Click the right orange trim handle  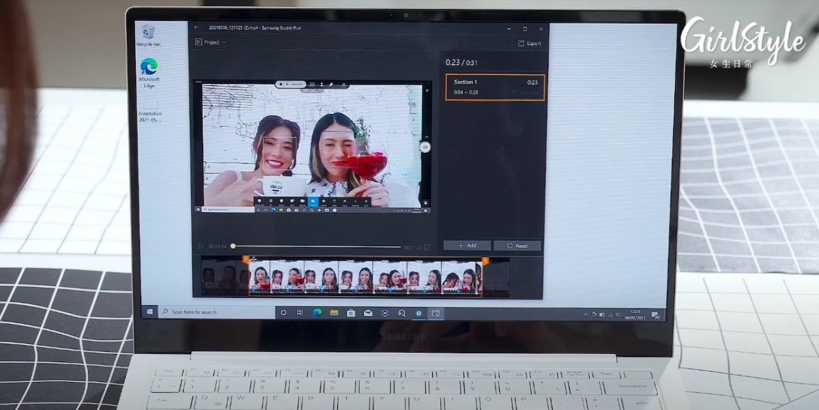pyautogui.click(x=485, y=261)
